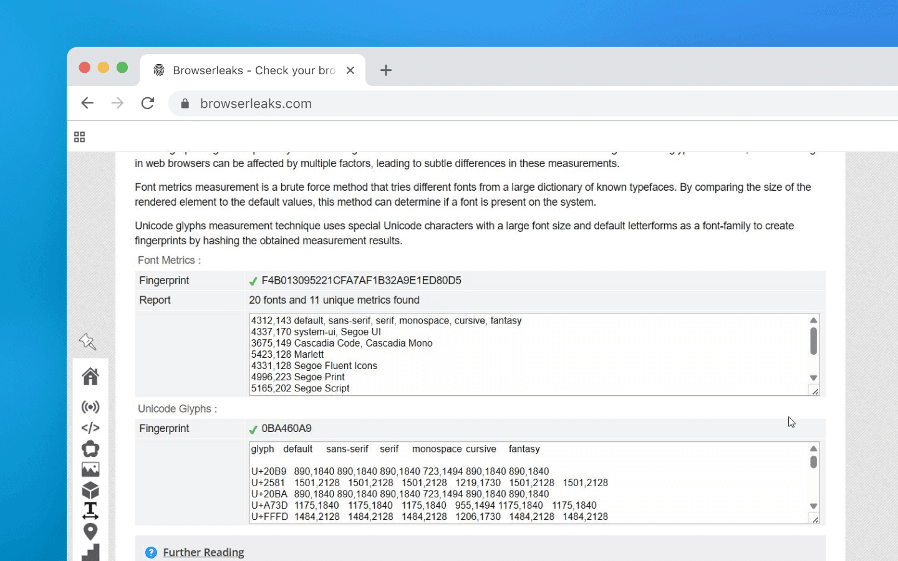The image size is (898, 561).
Task: Open the IP address broadcast icon
Action: (x=90, y=407)
